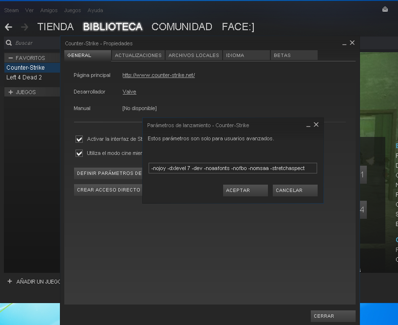Screen dimensions: 398x325
Task: Switch to the BETAS tab
Action: [294, 56]
